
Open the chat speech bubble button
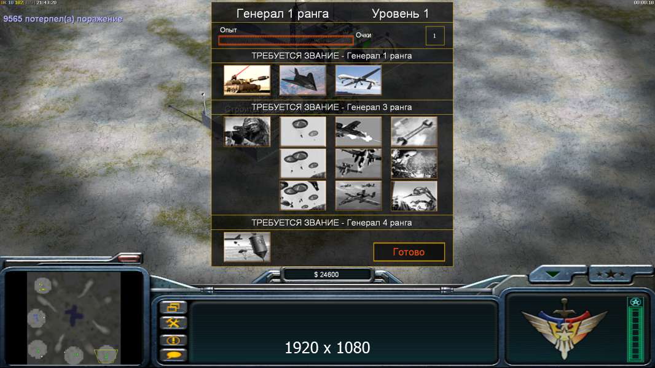(173, 355)
